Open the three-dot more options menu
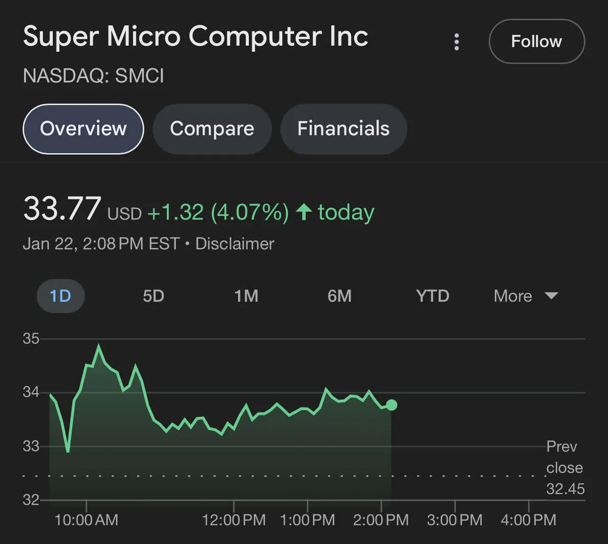 457,42
